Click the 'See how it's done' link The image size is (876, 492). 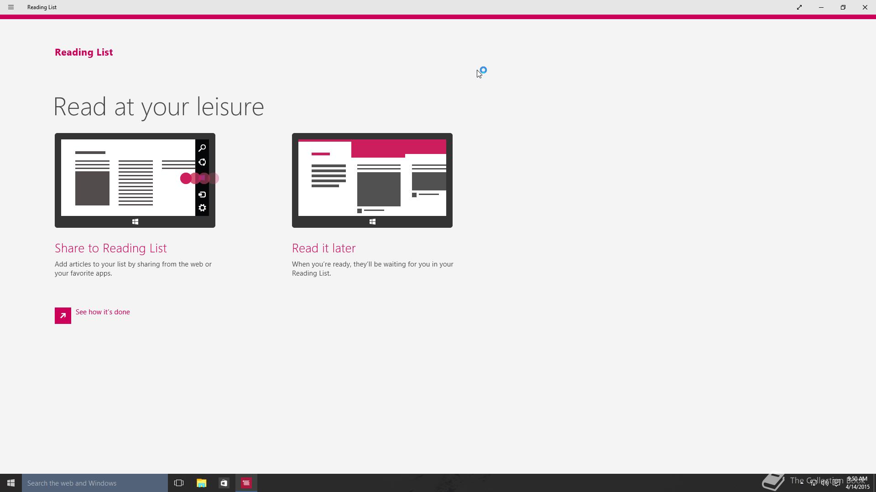tap(103, 312)
